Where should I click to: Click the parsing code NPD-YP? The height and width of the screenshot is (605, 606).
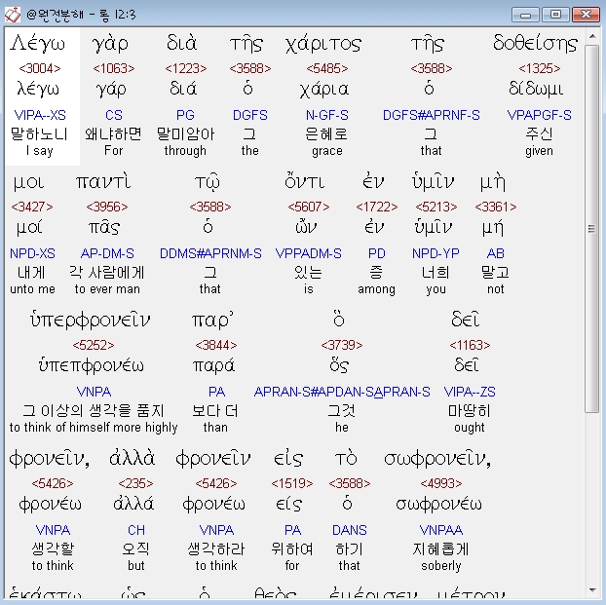click(436, 253)
